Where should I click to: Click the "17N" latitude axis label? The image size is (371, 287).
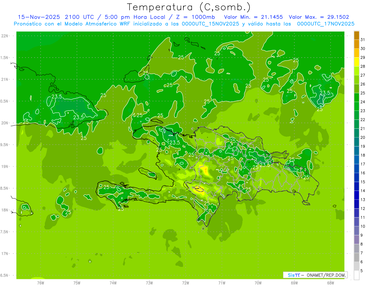click(5, 254)
